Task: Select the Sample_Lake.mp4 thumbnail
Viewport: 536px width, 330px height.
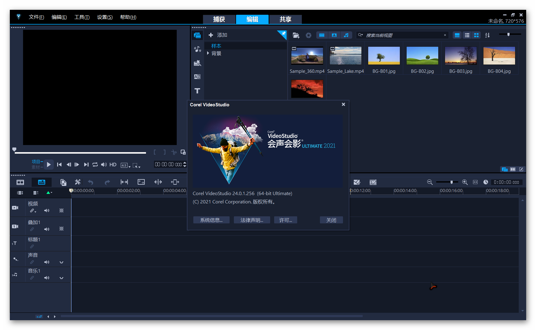Action: [345, 56]
